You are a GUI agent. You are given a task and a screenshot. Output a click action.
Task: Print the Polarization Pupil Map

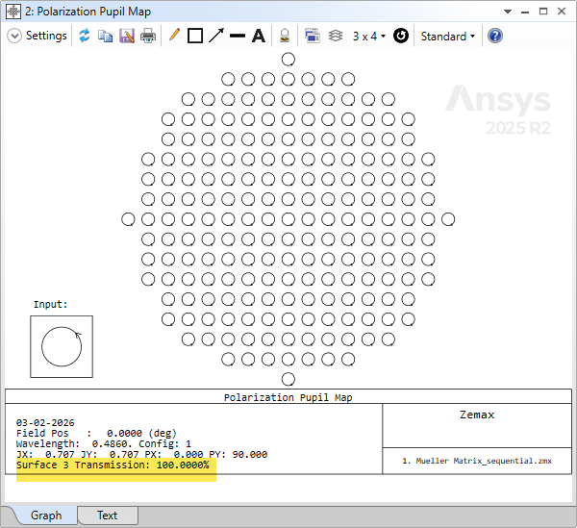pos(148,36)
